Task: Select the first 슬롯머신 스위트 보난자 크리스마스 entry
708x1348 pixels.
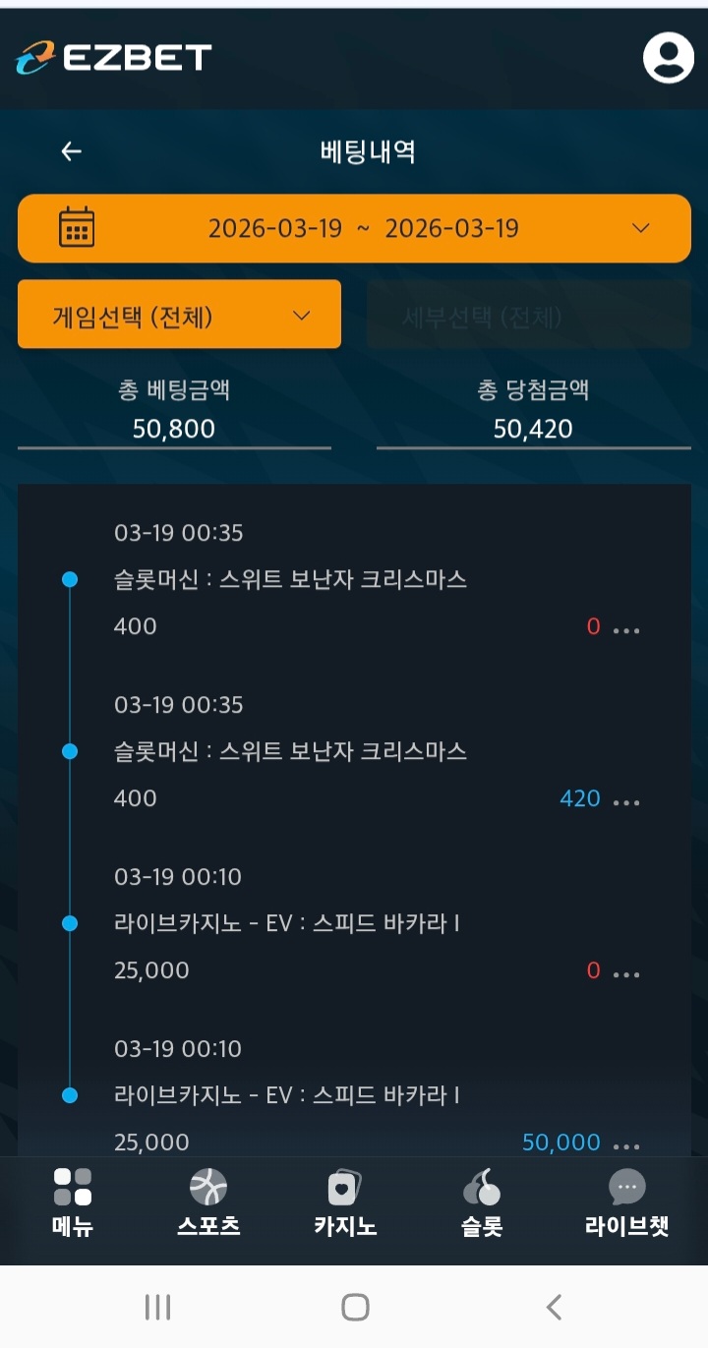Action: [290, 580]
